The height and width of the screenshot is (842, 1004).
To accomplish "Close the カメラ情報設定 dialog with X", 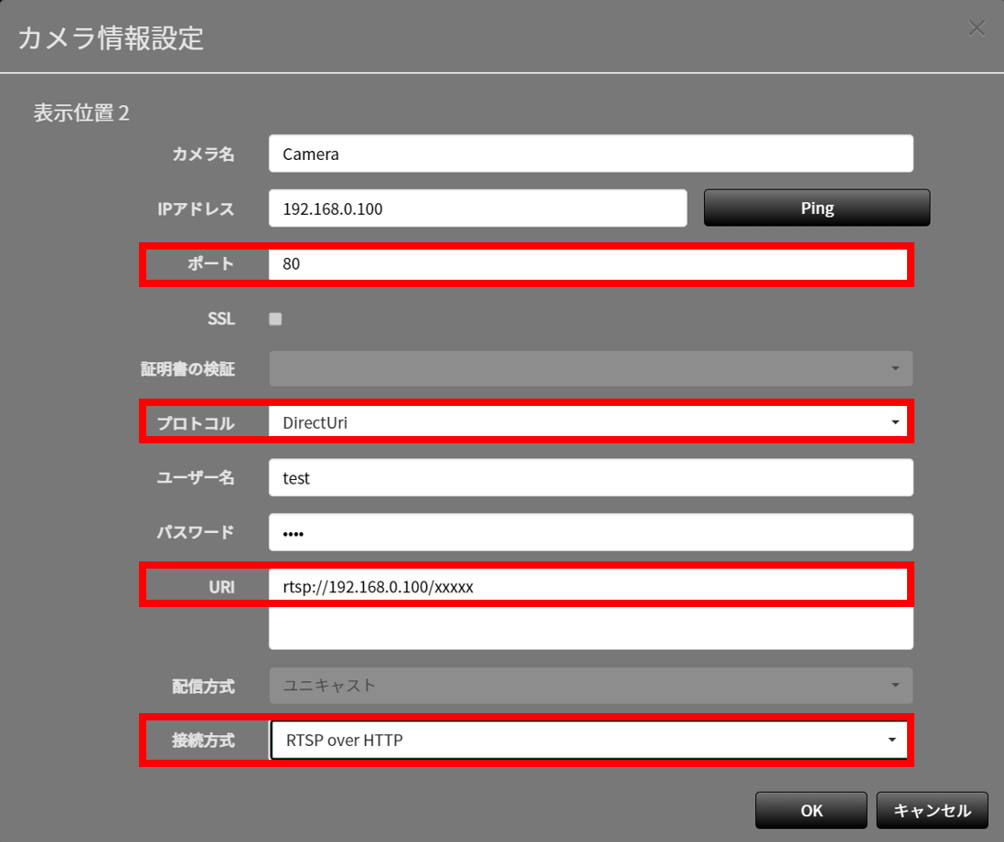I will pyautogui.click(x=977, y=28).
